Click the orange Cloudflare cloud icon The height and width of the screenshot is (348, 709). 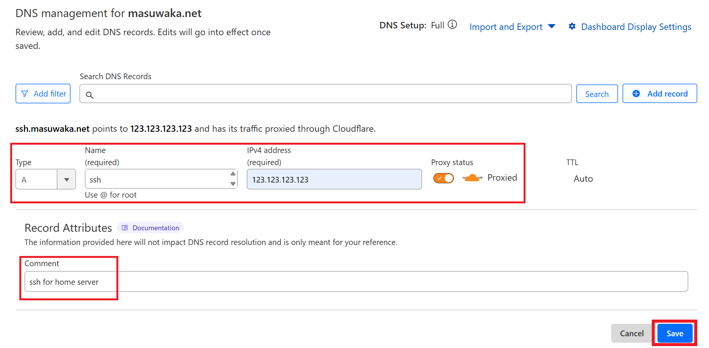click(472, 178)
